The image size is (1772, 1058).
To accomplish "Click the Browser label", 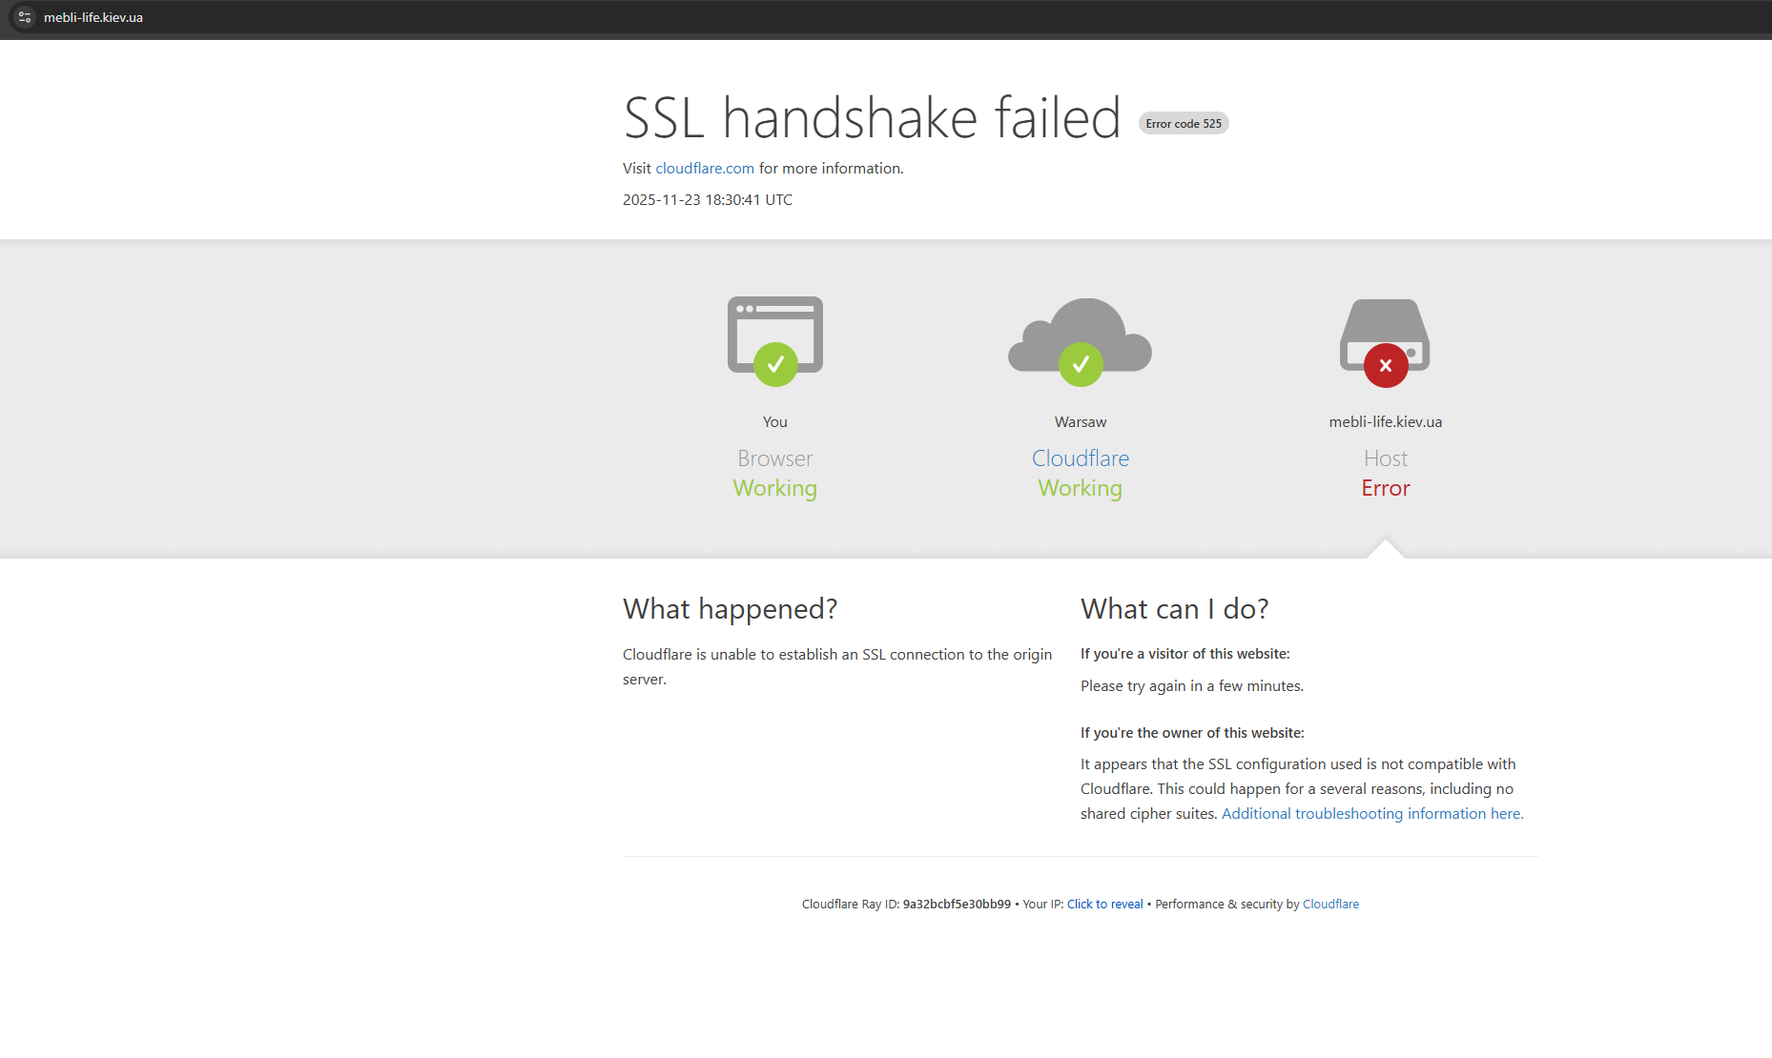I will [775, 458].
